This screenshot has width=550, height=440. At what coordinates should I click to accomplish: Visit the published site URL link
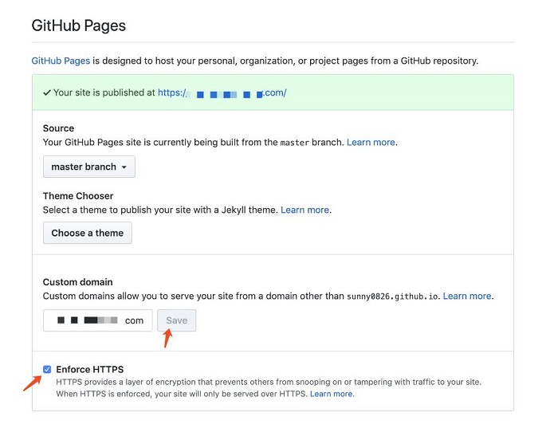click(222, 92)
